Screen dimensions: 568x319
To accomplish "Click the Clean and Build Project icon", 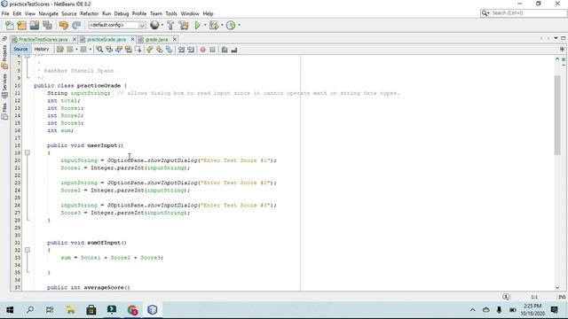I will 184,26.
